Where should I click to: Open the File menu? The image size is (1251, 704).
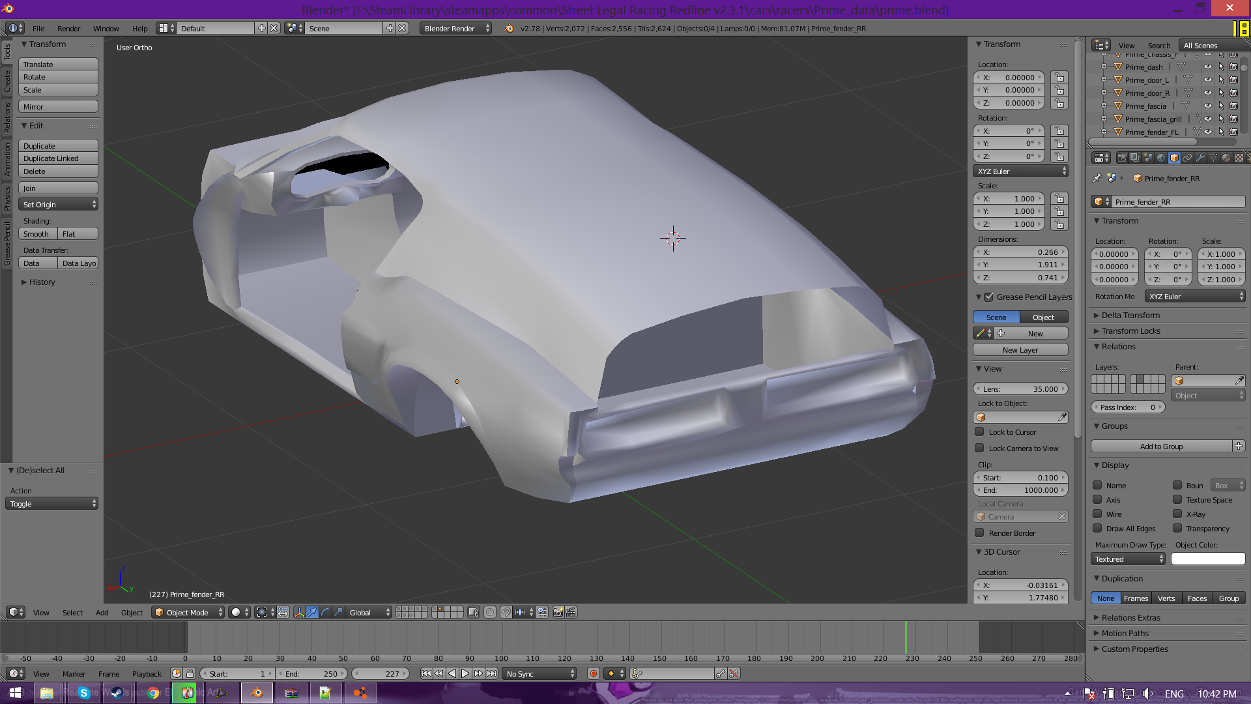38,28
